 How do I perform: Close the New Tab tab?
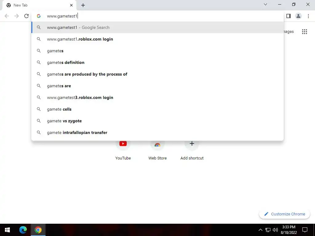(71, 5)
